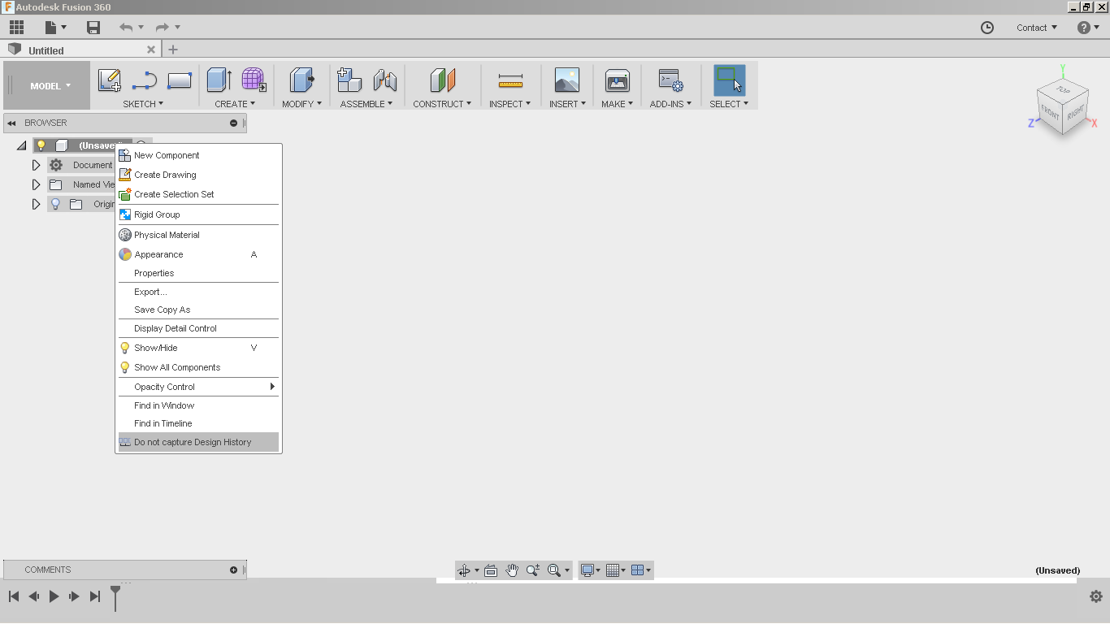This screenshot has height=624, width=1110.
Task: Jump to the timeline beginning
Action: click(x=14, y=596)
